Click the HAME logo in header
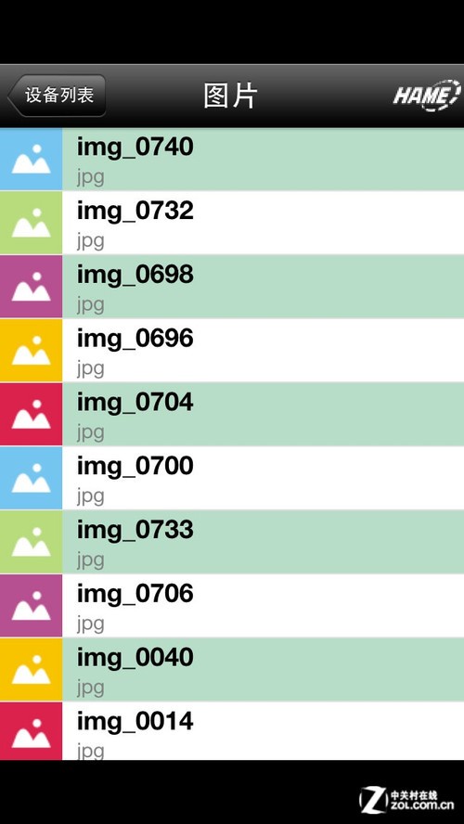This screenshot has height=824, width=464. pyautogui.click(x=426, y=97)
